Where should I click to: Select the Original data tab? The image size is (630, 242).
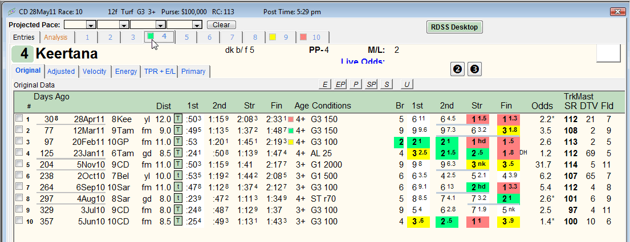28,70
